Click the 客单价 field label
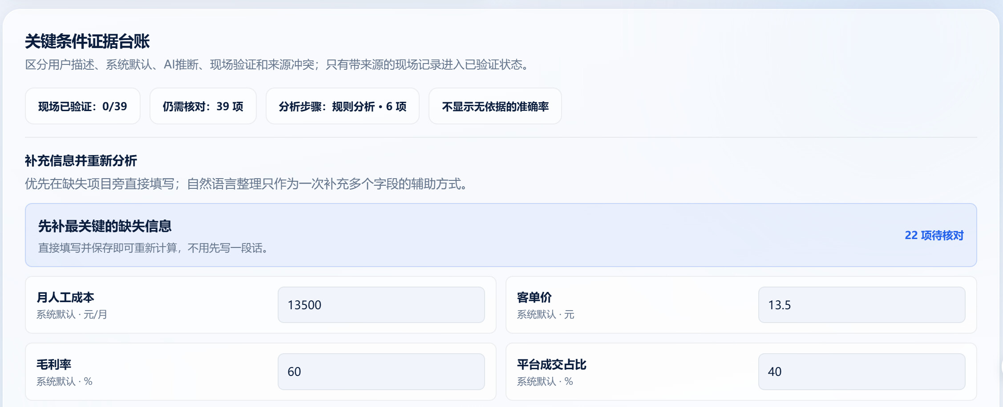1003x407 pixels. coord(534,297)
